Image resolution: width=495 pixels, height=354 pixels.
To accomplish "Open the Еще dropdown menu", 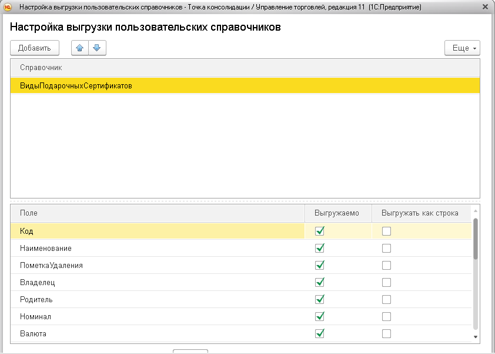I will (x=462, y=48).
